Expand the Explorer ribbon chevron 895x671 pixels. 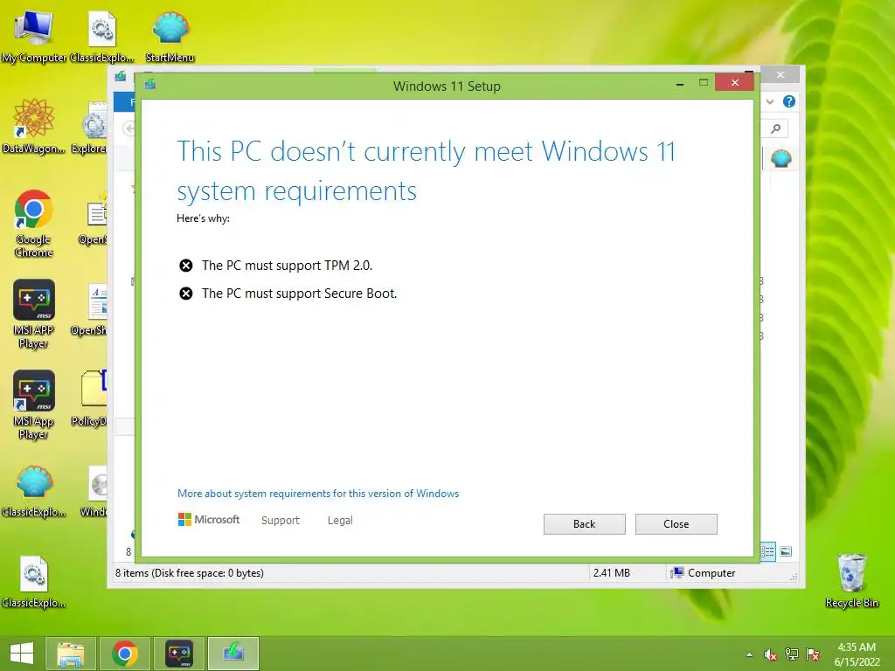[x=770, y=101]
